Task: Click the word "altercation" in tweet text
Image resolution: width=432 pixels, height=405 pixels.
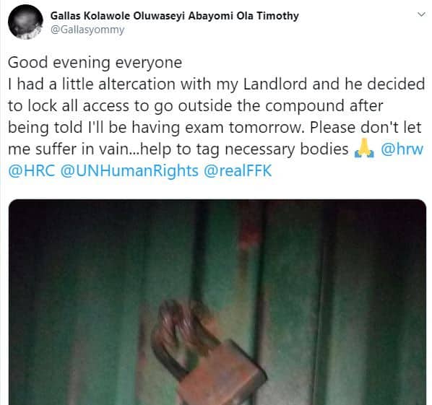Action: 137,84
